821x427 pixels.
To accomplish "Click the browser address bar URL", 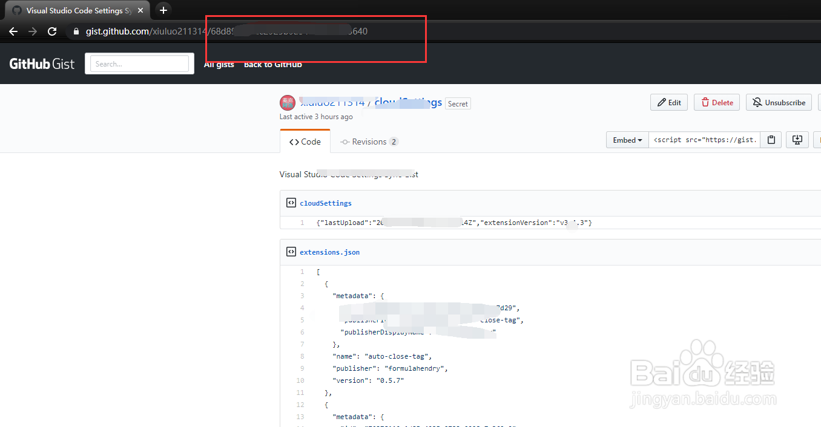I will pyautogui.click(x=226, y=31).
